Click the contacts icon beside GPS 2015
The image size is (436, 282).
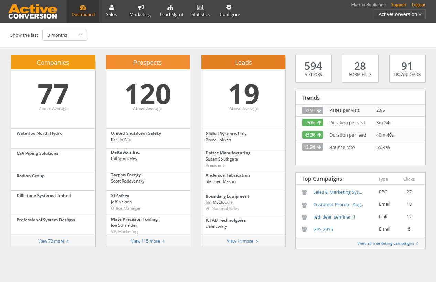(x=304, y=229)
